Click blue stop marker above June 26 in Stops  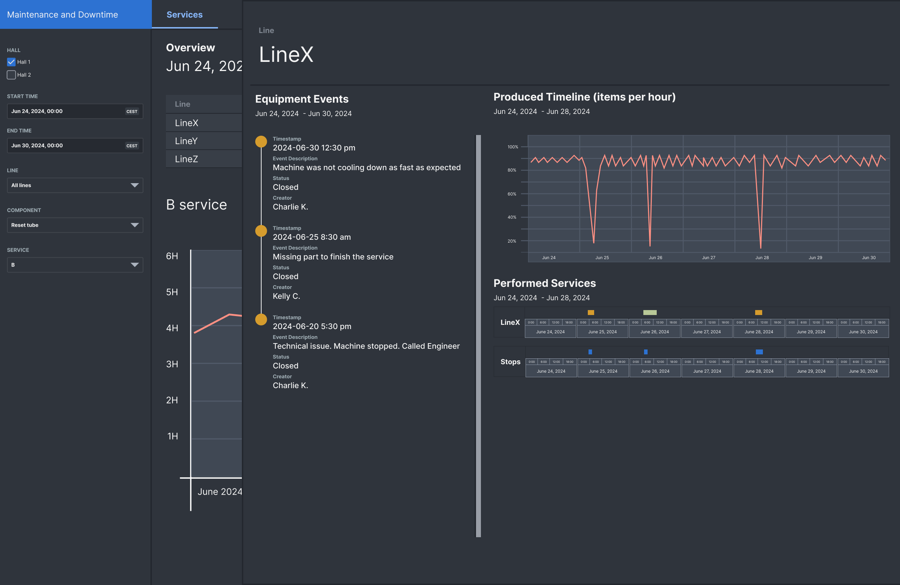(645, 352)
